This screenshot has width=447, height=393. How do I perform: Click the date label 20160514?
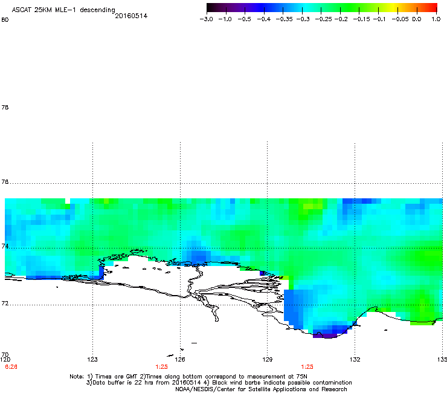(131, 16)
